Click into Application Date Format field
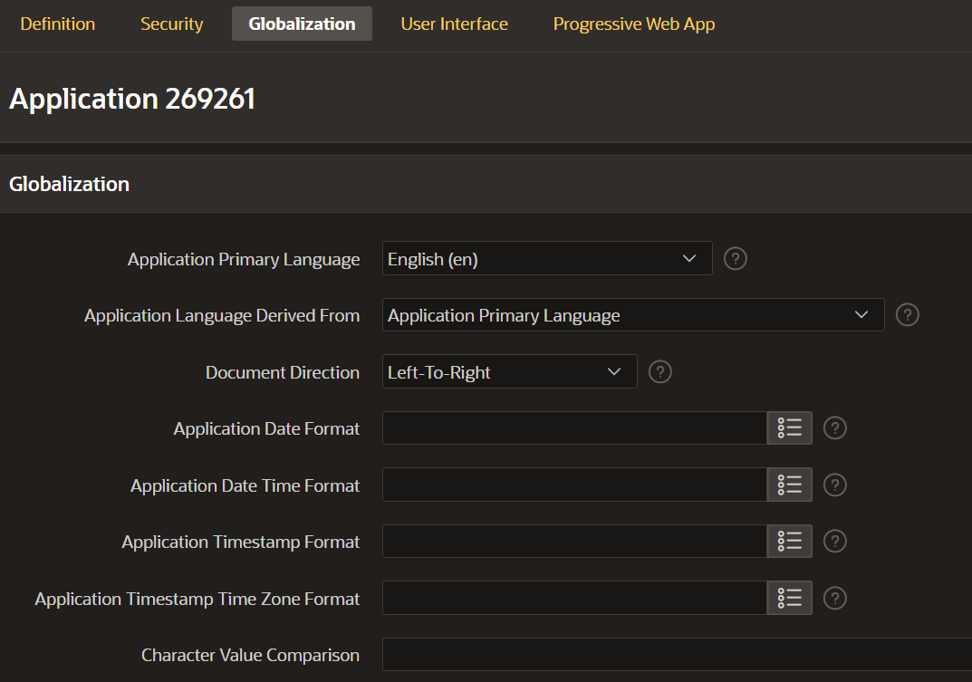The height and width of the screenshot is (682, 972). tap(574, 428)
